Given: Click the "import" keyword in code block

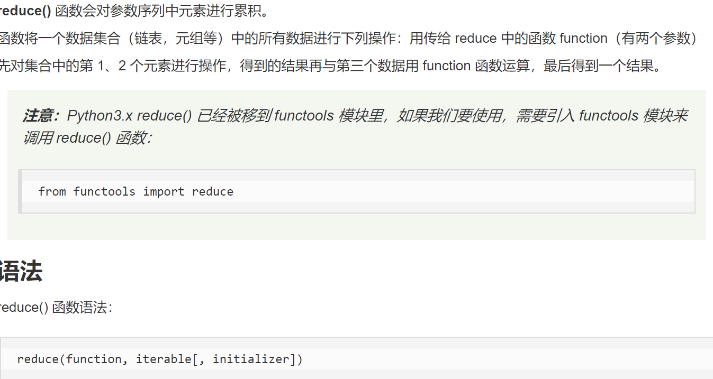Looking at the screenshot, I should (x=164, y=191).
